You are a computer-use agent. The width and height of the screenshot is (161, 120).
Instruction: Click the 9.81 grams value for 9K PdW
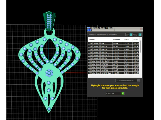click(116, 61)
